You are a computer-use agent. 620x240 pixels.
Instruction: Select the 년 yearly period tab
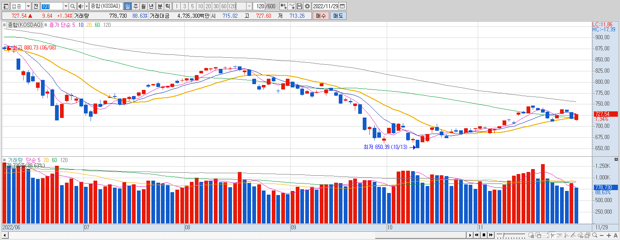click(x=151, y=6)
